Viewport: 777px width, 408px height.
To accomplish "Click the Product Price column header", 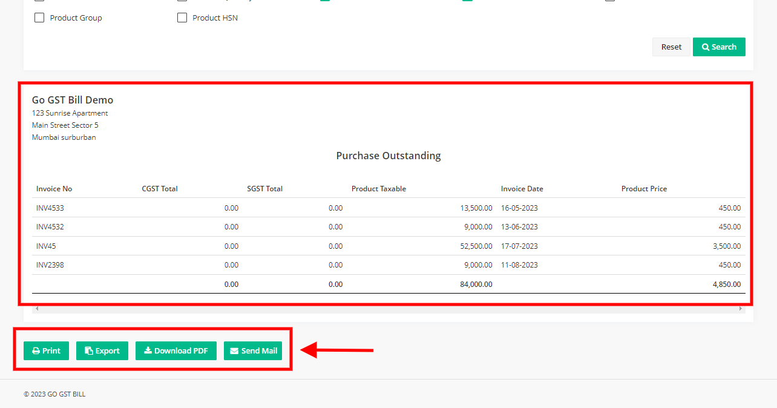I will pyautogui.click(x=644, y=189).
